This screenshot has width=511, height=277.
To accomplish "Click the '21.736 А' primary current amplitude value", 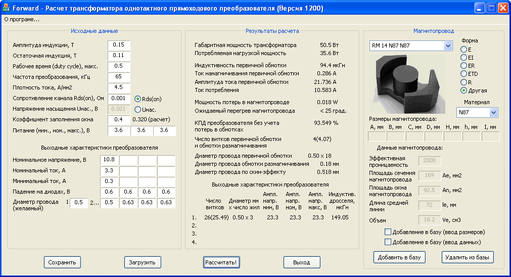I will point(325,82).
